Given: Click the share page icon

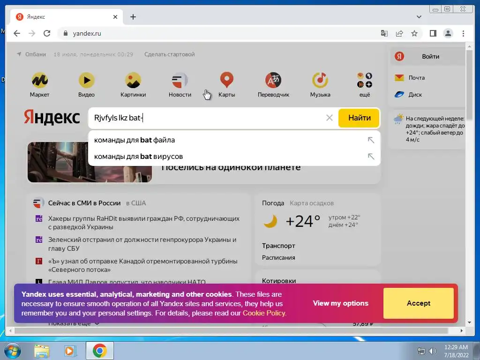Looking at the screenshot, I should tap(399, 33).
